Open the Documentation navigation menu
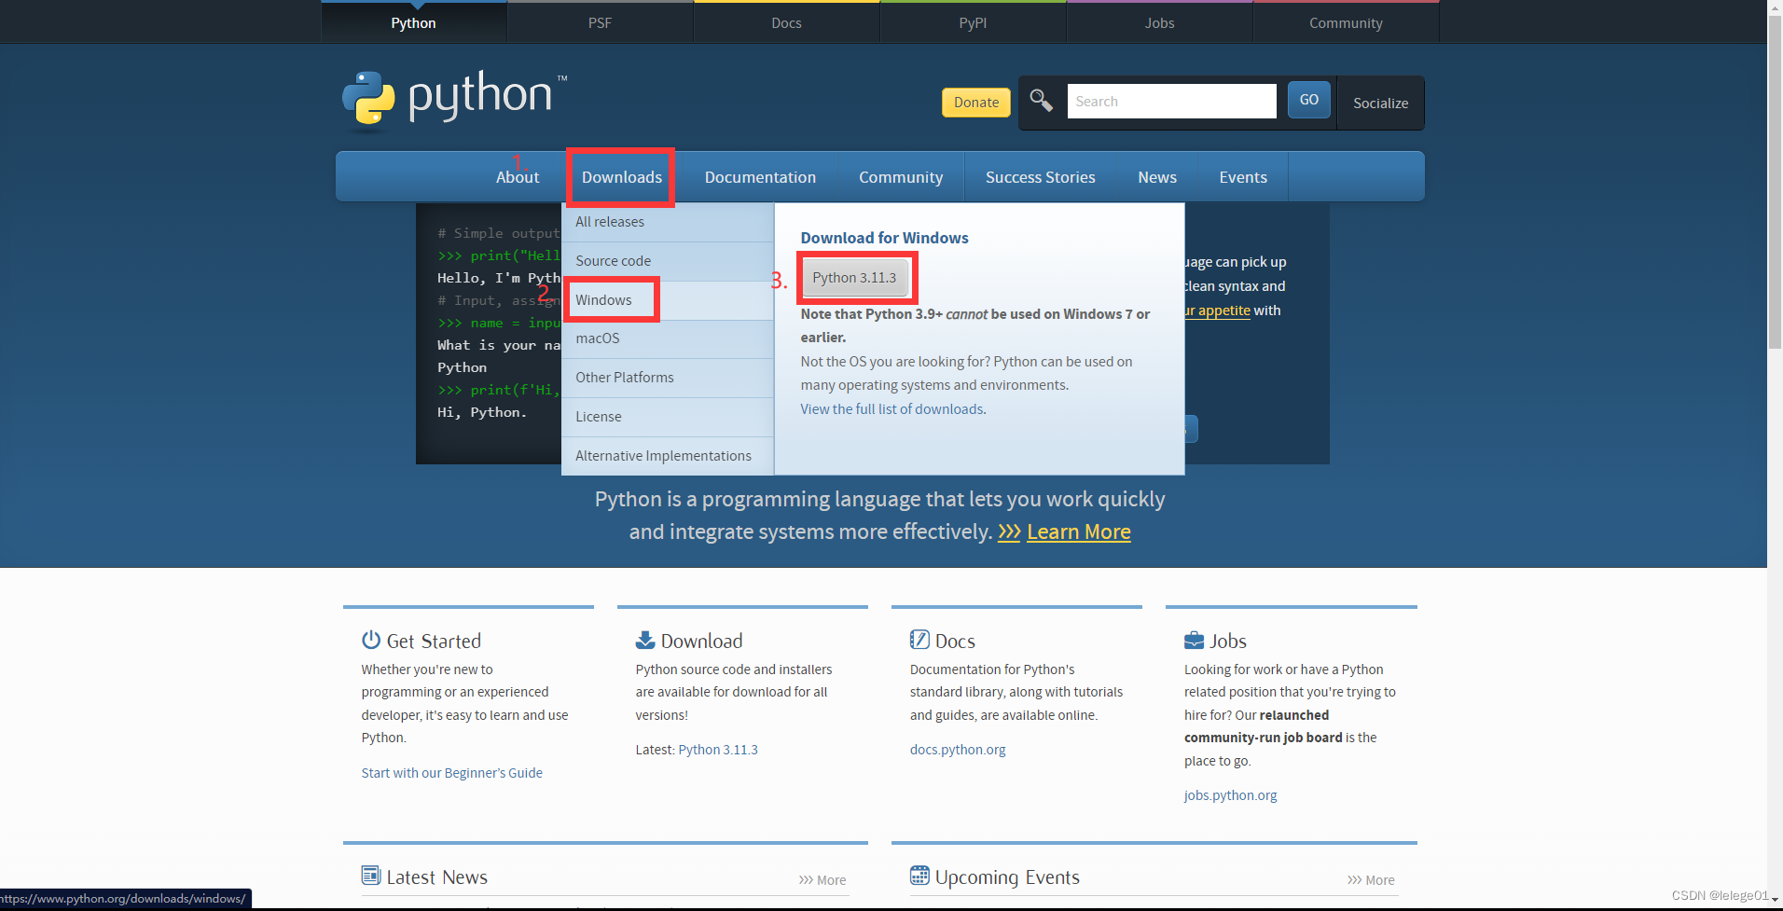Screen dimensions: 1783x911 (x=760, y=177)
